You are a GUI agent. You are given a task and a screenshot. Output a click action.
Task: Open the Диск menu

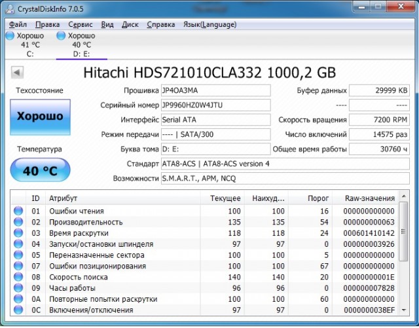pyautogui.click(x=130, y=25)
